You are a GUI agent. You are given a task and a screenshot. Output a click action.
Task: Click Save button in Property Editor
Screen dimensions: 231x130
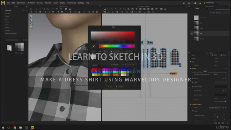(x=223, y=55)
